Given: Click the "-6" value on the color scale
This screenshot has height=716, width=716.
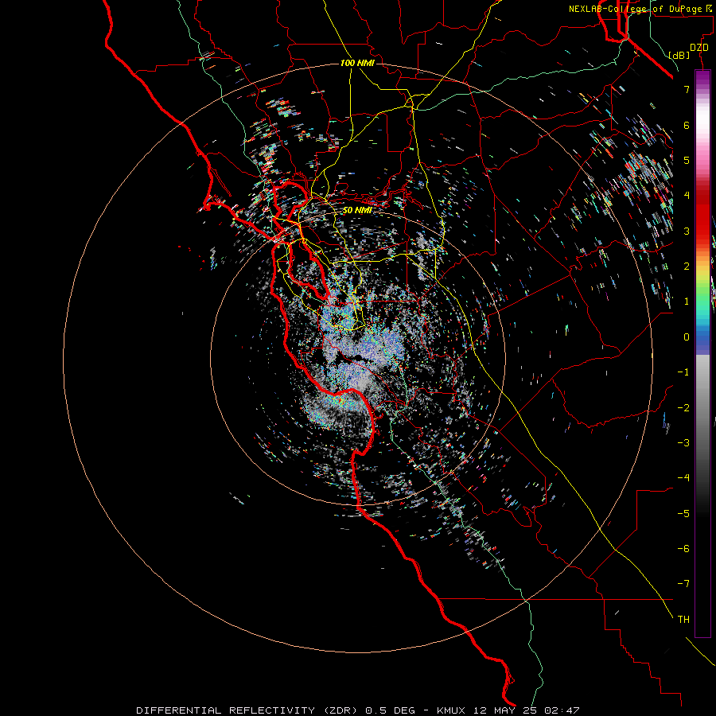Looking at the screenshot, I should (x=683, y=549).
